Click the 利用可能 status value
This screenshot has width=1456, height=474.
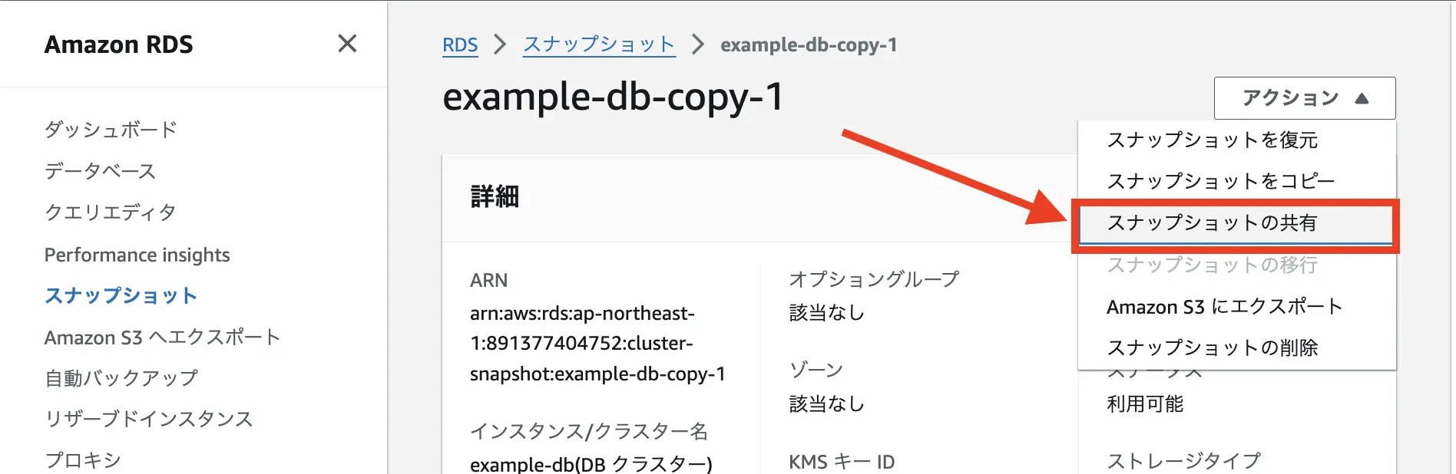(1145, 404)
